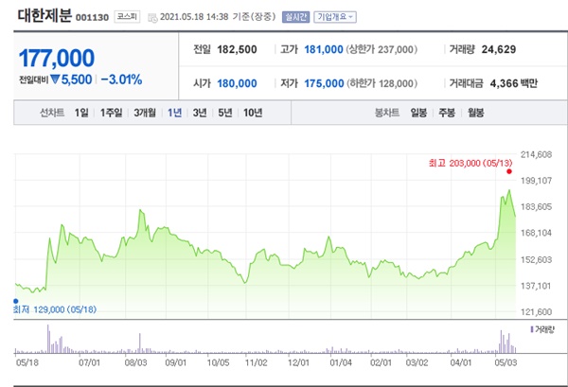Select the 5년 line chart tab
Image resolution: width=568 pixels, height=387 pixels.
click(x=225, y=113)
